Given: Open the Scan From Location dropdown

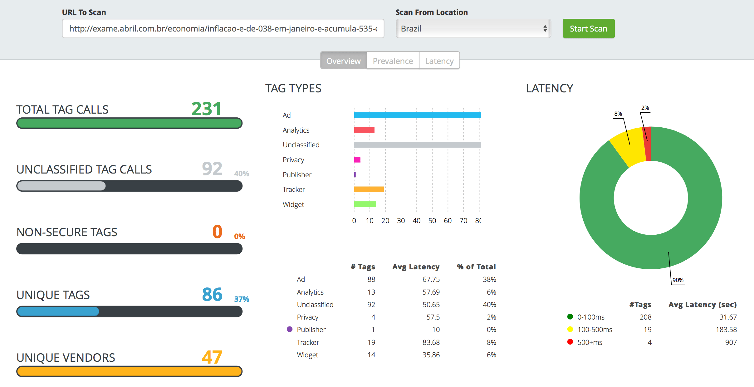Looking at the screenshot, I should tap(473, 29).
